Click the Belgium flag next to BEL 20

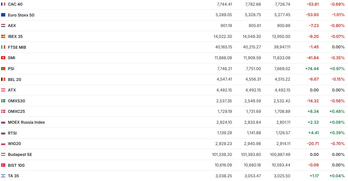pyautogui.click(x=3, y=79)
